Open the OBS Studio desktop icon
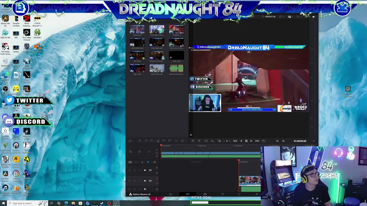367x206 pixels. pyautogui.click(x=5, y=90)
